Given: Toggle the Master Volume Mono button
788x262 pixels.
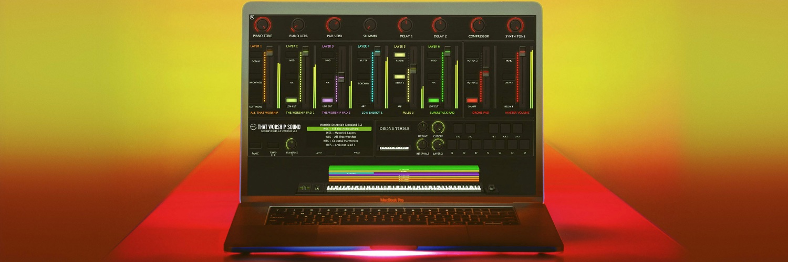Looking at the screenshot, I should (508, 54).
